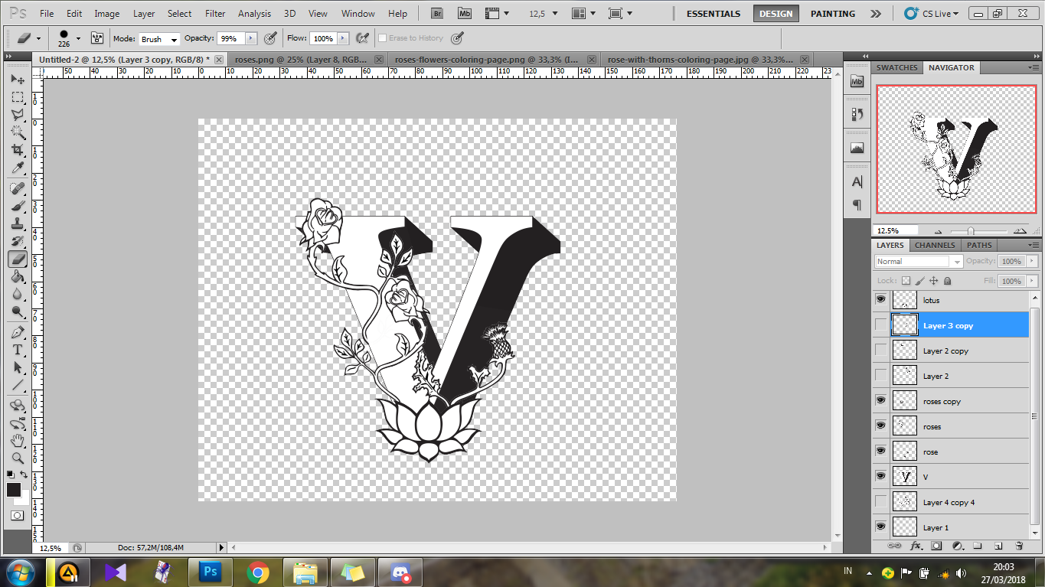Open the Flow slider arrow
This screenshot has width=1045, height=587.
click(342, 38)
